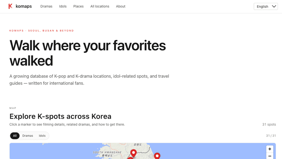This screenshot has height=159, width=282.
Task: Filter map by Dramas
Action: click(x=28, y=136)
